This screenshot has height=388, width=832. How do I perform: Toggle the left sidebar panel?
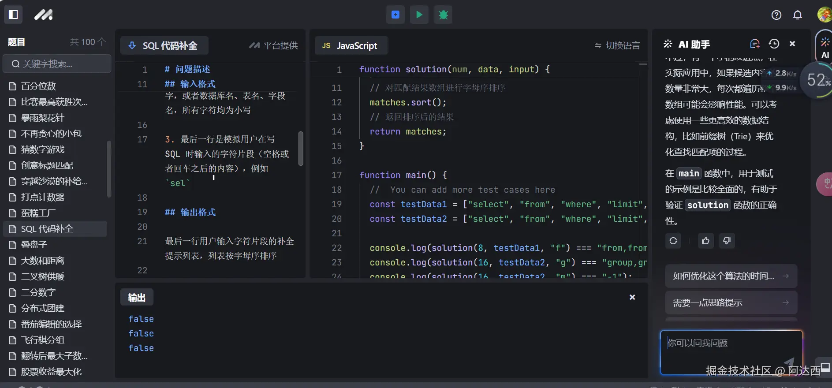click(13, 15)
